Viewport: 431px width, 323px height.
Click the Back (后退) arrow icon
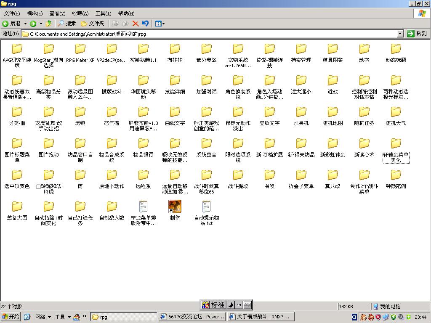coord(5,24)
